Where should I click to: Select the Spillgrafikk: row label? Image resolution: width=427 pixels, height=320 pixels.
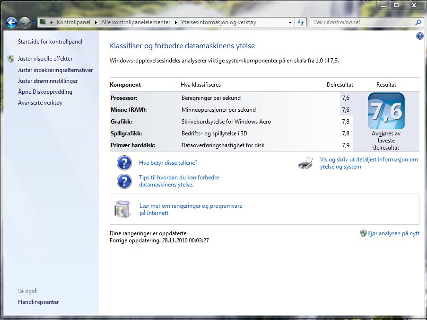point(126,133)
